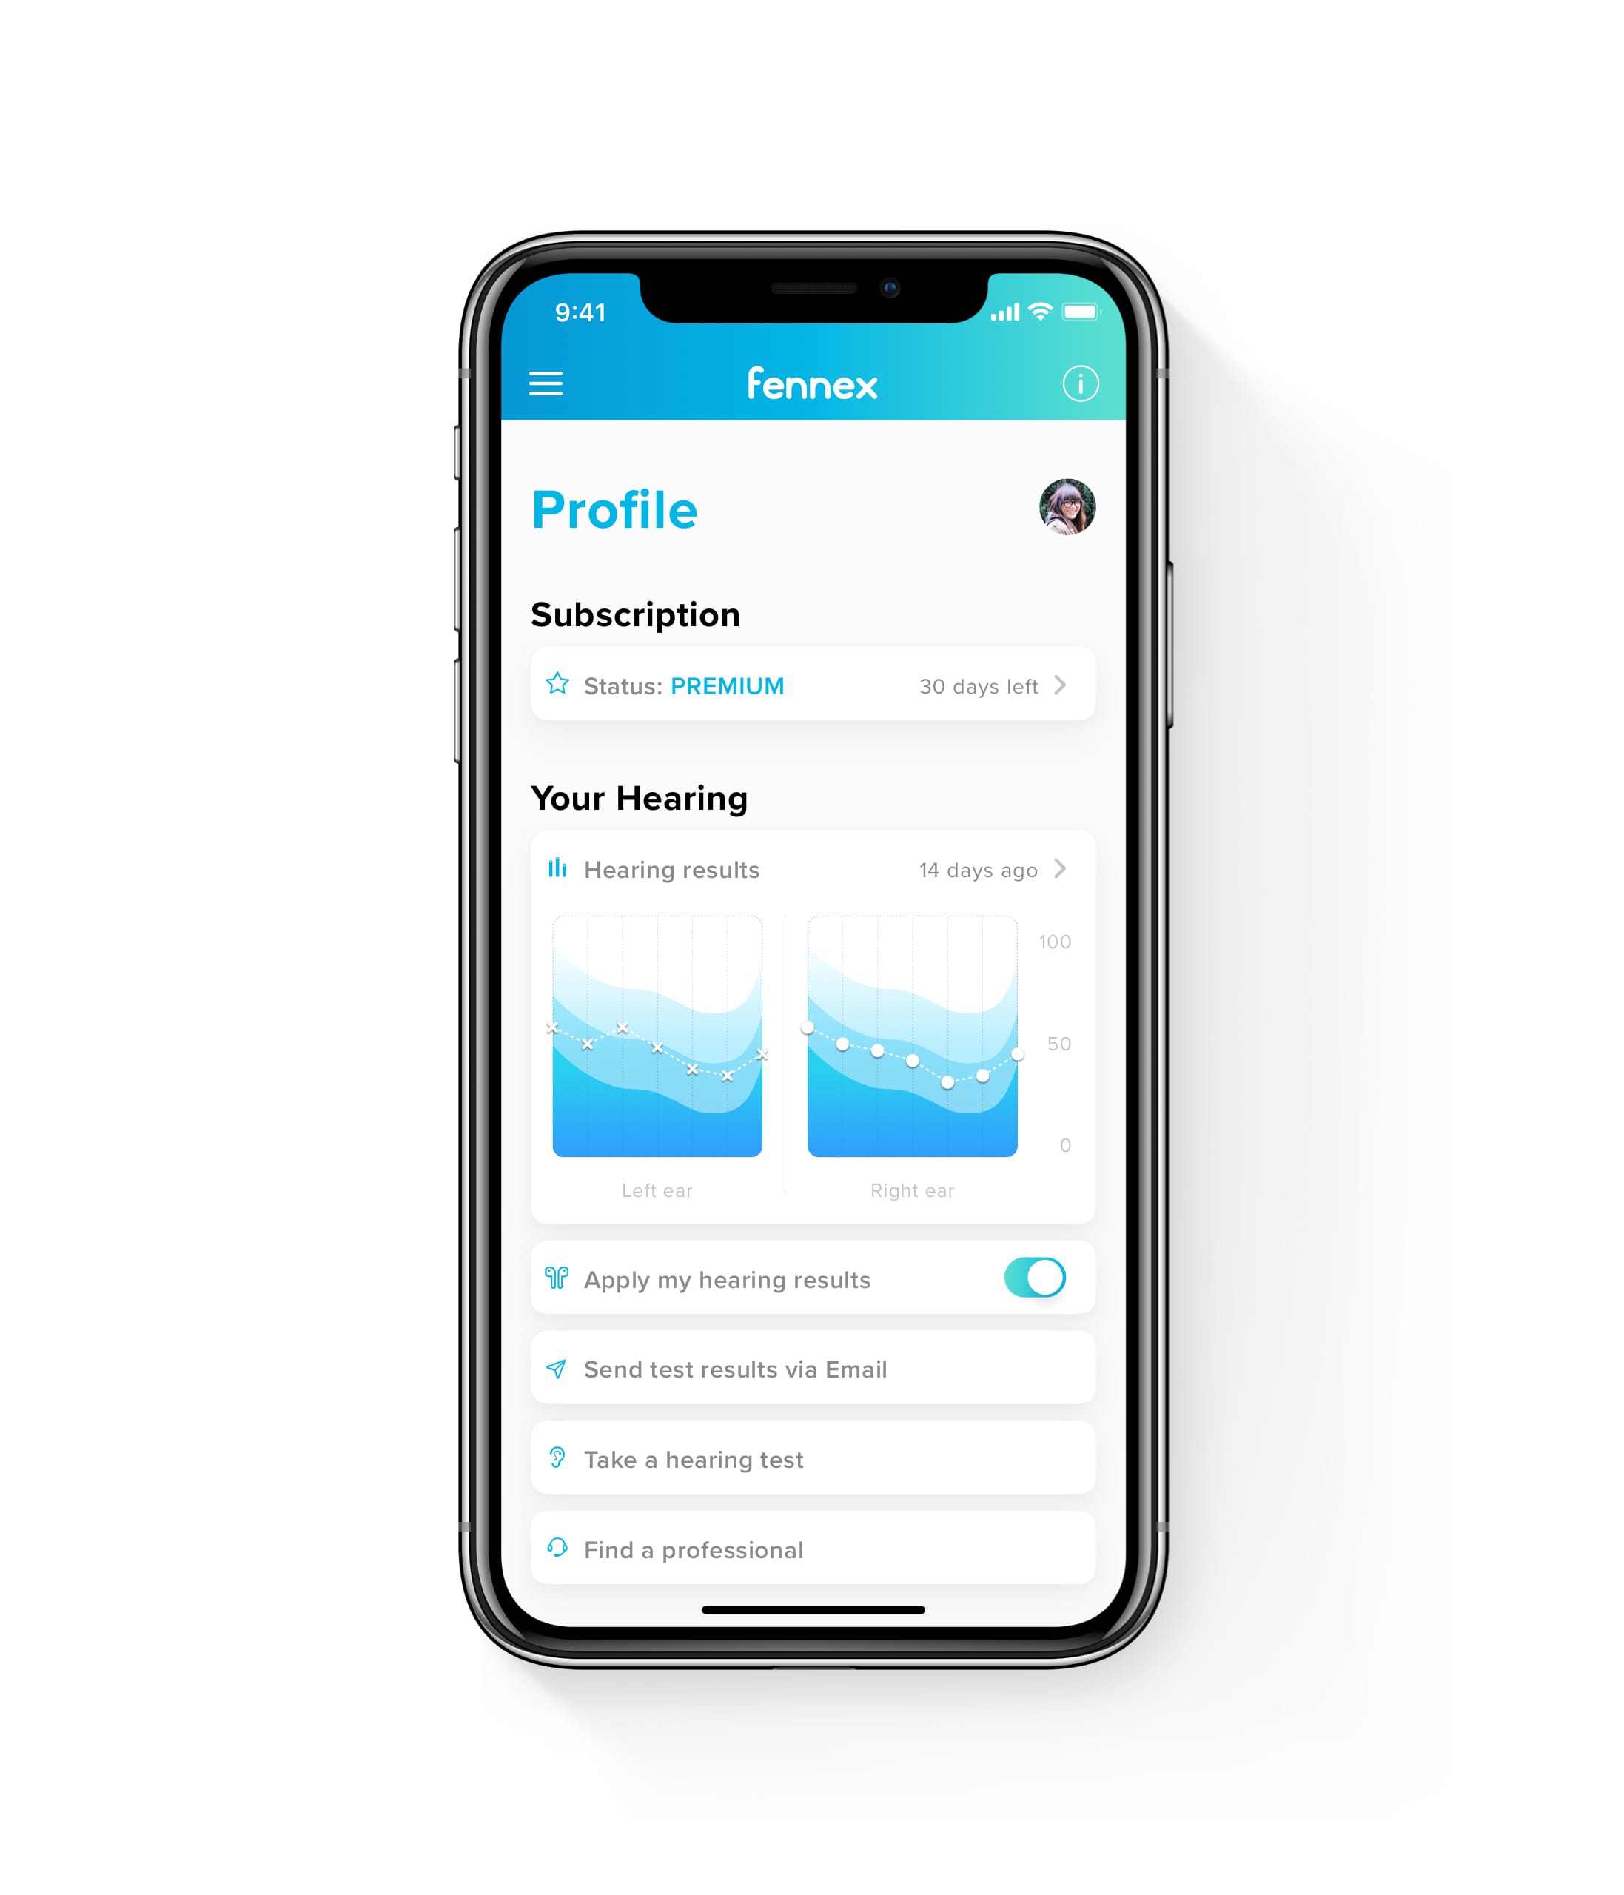The height and width of the screenshot is (1895, 1624).
Task: Toggle Apply my hearing results switch
Action: [x=1031, y=1279]
